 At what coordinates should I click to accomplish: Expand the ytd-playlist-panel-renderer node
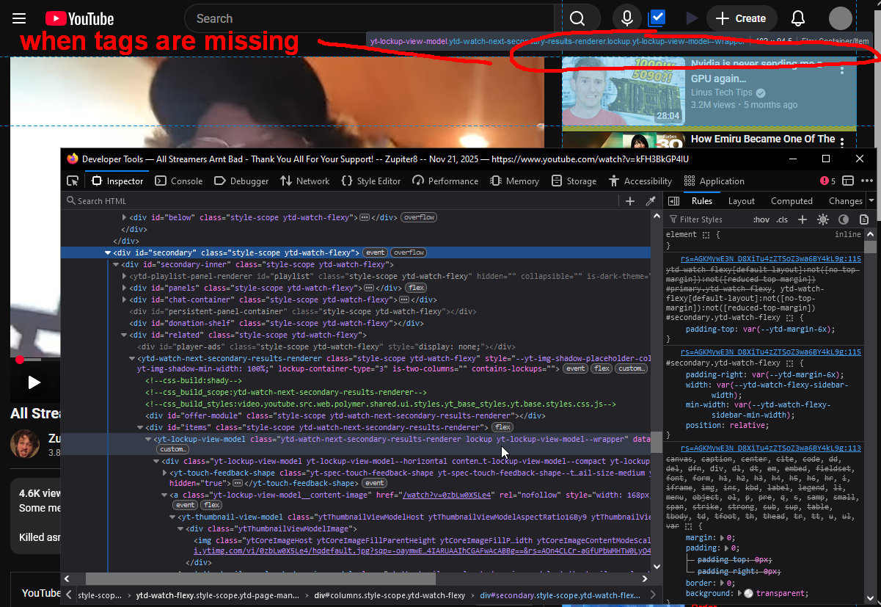tap(124, 276)
